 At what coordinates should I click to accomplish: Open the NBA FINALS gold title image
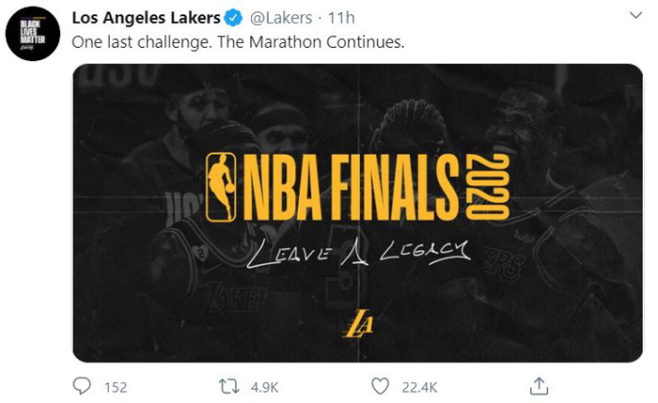tap(352, 187)
